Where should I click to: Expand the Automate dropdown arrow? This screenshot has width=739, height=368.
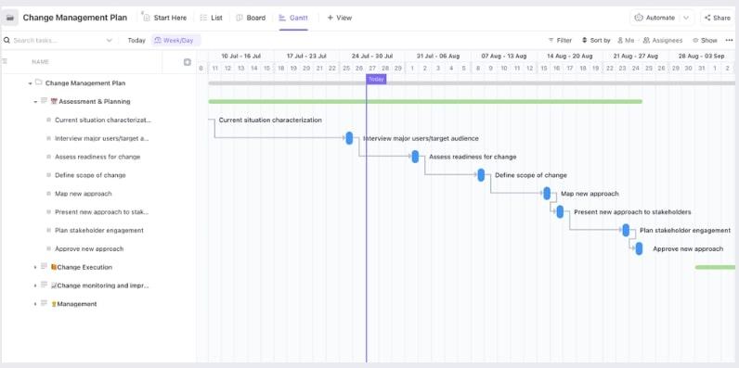[x=686, y=18]
